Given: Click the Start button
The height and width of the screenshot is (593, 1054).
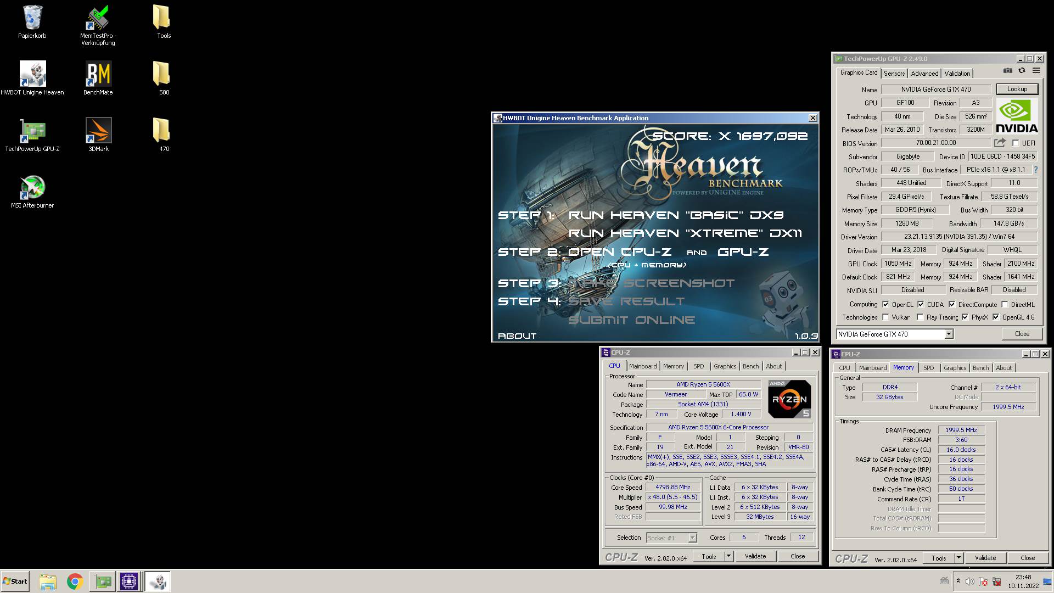Looking at the screenshot, I should [x=15, y=581].
